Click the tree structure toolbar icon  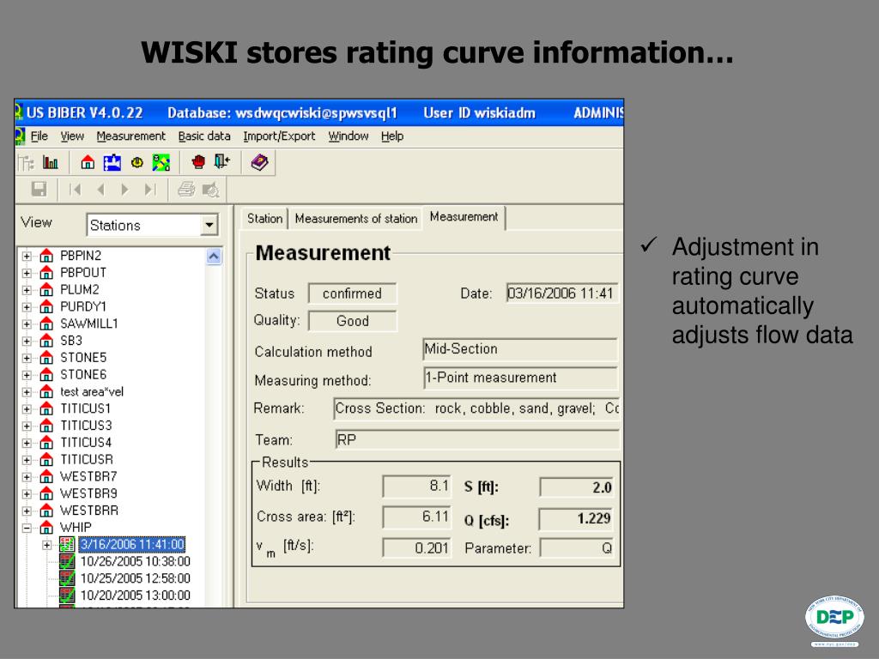[x=26, y=162]
